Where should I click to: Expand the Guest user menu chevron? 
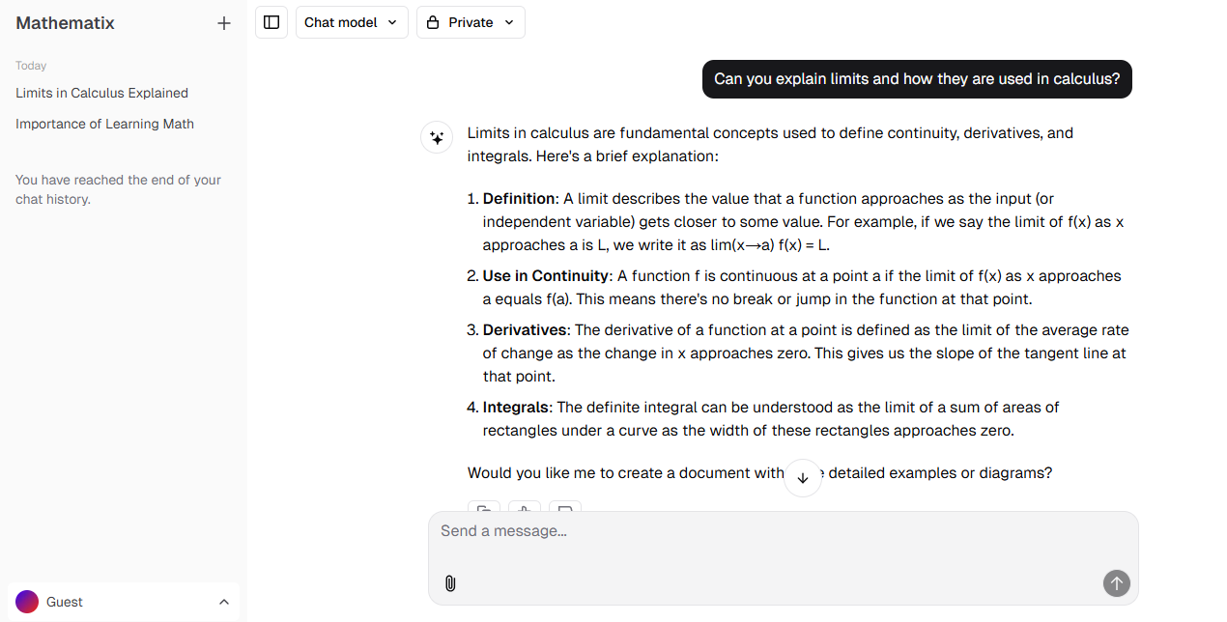pos(224,602)
